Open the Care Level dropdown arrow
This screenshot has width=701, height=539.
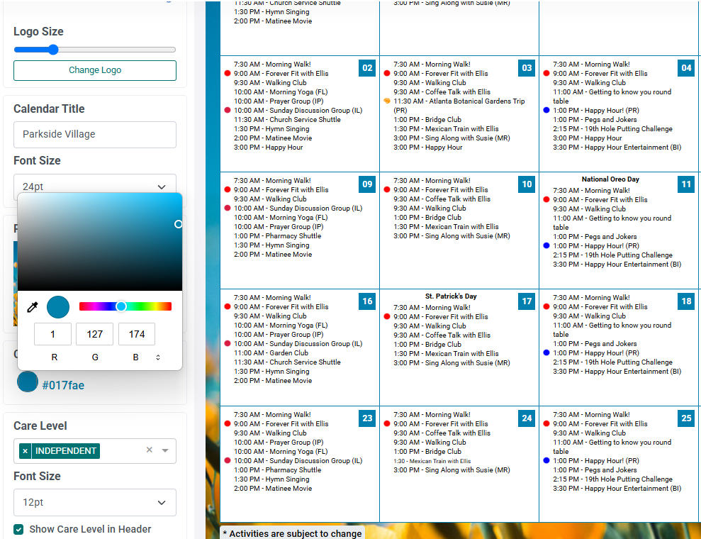click(165, 450)
